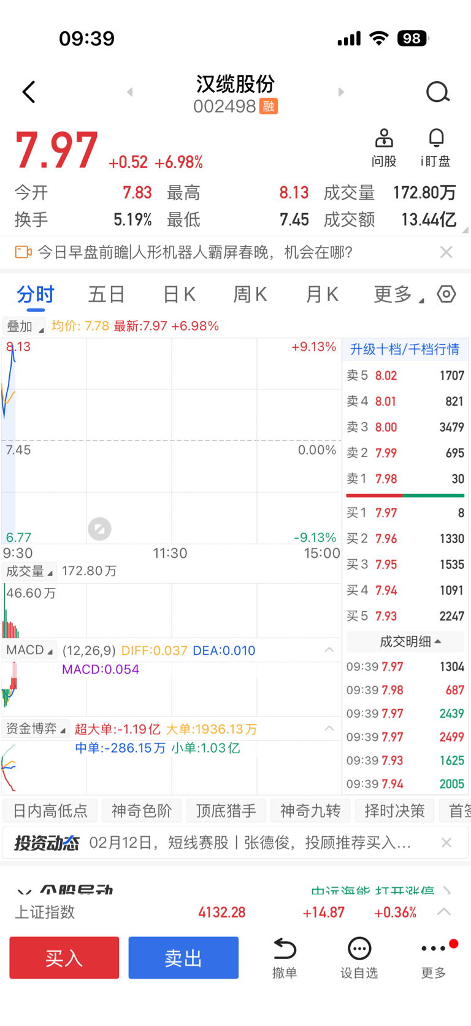Expand the quote details corner triangle
The image size is (471, 1026).
tap(465, 230)
